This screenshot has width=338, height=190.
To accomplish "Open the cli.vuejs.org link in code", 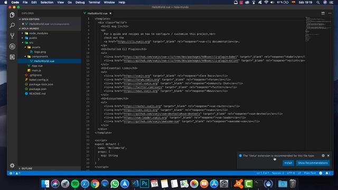I will (134, 42).
